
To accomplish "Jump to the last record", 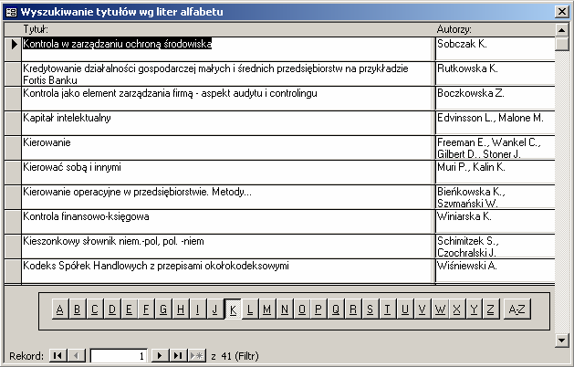I will 178,355.
